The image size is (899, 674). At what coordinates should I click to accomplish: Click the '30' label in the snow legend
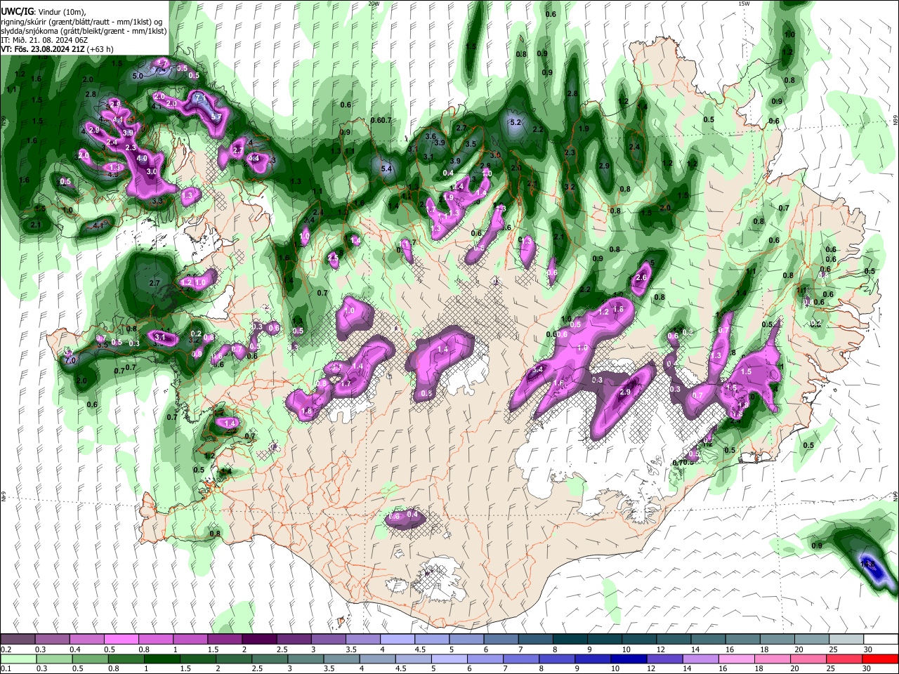[x=868, y=649]
